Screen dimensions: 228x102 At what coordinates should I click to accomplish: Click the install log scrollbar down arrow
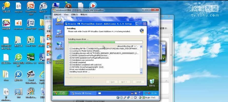pos(141,73)
